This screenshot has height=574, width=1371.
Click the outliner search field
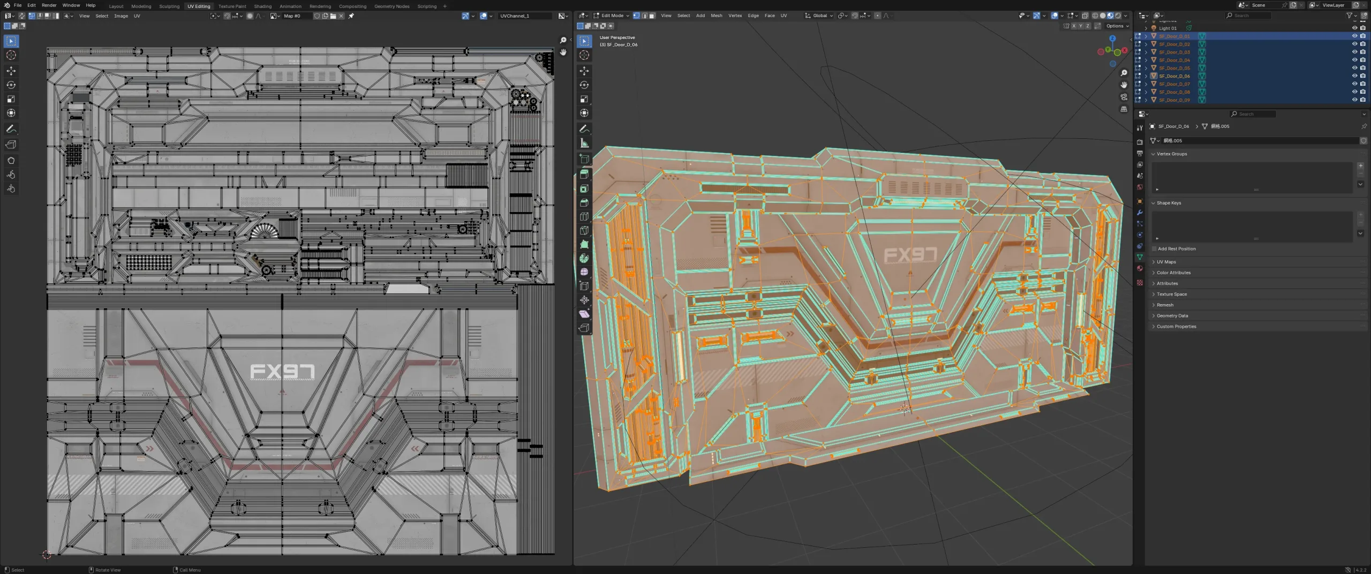[x=1248, y=16]
